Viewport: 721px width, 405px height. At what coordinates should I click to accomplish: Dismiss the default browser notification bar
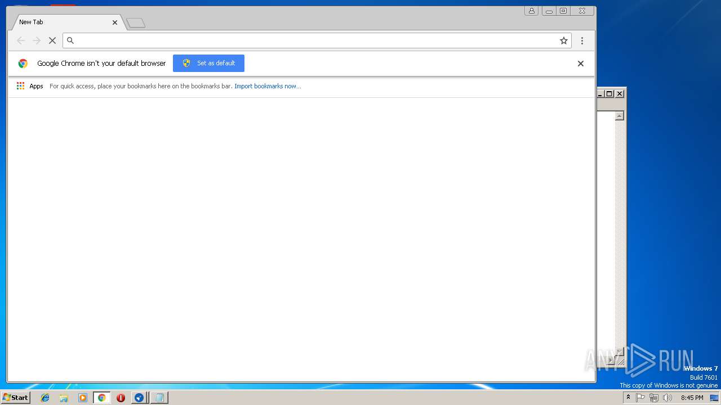[x=581, y=64]
